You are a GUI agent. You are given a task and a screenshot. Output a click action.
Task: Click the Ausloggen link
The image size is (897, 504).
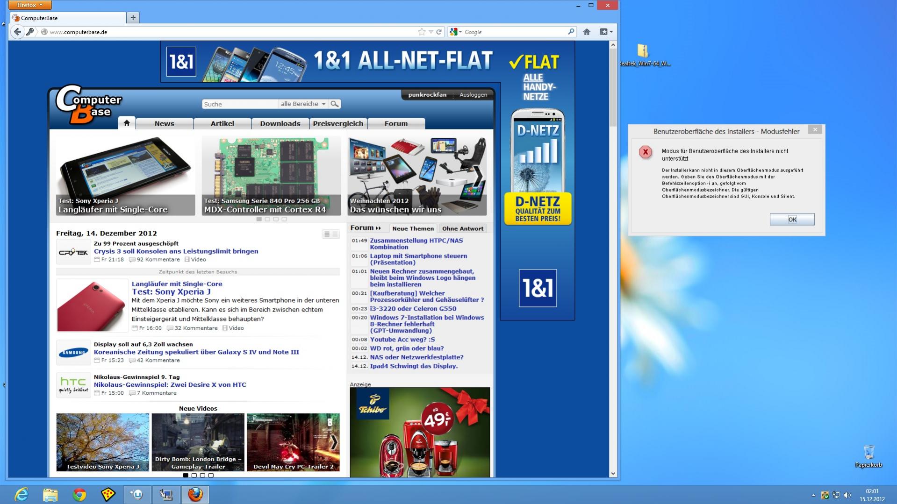tap(473, 94)
